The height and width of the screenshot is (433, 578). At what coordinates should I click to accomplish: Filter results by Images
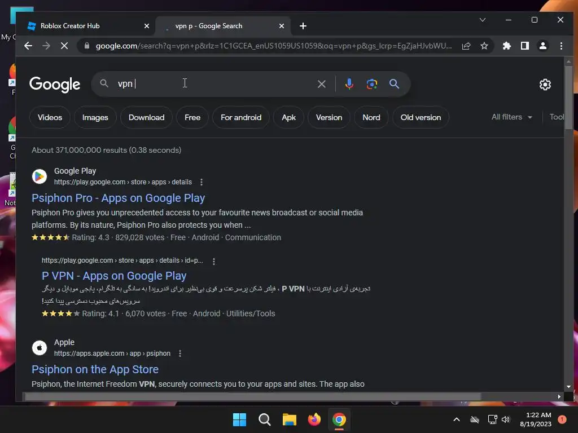(x=95, y=117)
